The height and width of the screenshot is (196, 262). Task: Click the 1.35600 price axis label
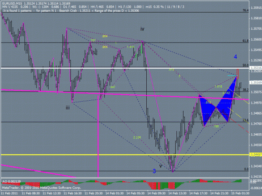pos(256,39)
